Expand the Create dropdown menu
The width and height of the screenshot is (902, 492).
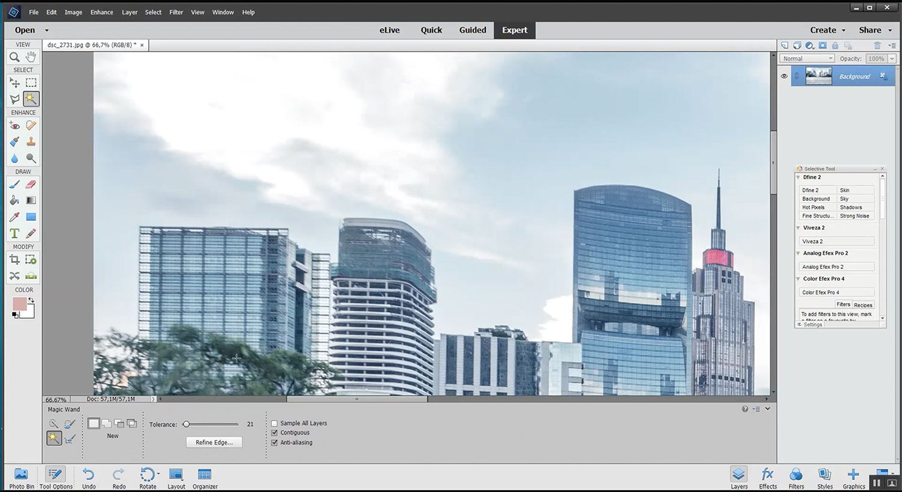[x=827, y=30]
